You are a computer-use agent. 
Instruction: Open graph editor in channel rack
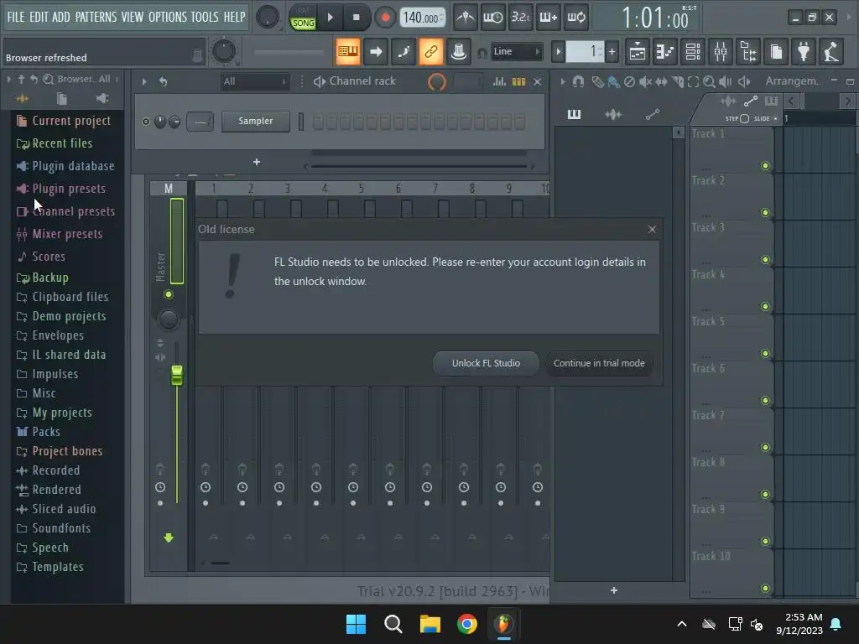[499, 81]
